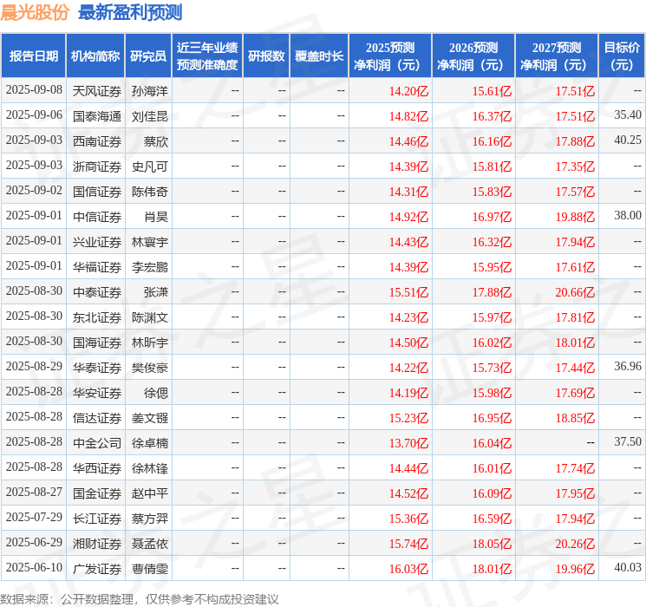This screenshot has width=646, height=607.
Task: Select the 兴业证券 institution cell
Action: pos(97,242)
